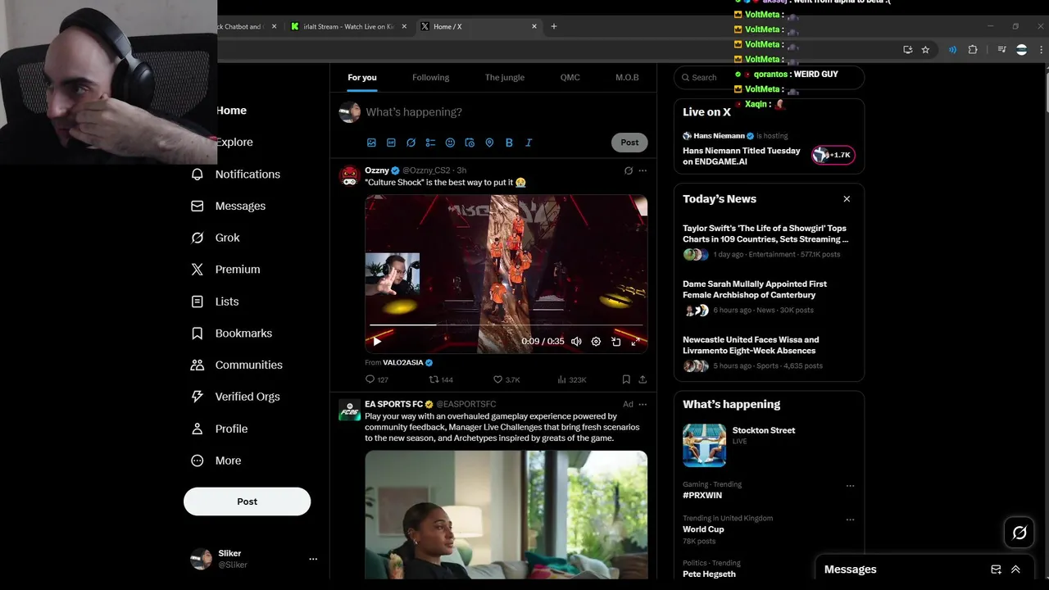Compose new message in Messages drawer
Screen dimensions: 1049x590
(996, 570)
